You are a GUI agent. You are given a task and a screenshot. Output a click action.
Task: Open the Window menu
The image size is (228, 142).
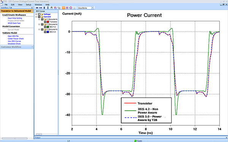pos(38,5)
